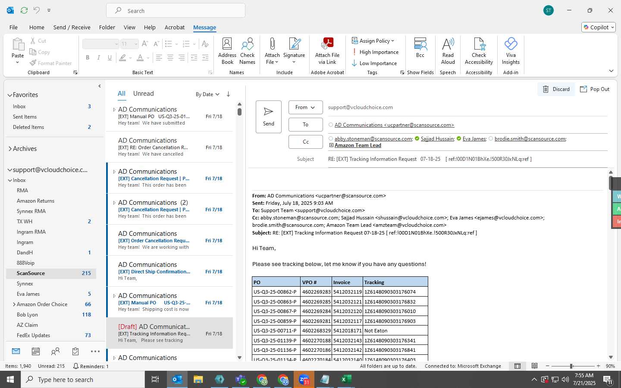Open the People contacts icon
This screenshot has width=621, height=388.
pyautogui.click(x=55, y=351)
